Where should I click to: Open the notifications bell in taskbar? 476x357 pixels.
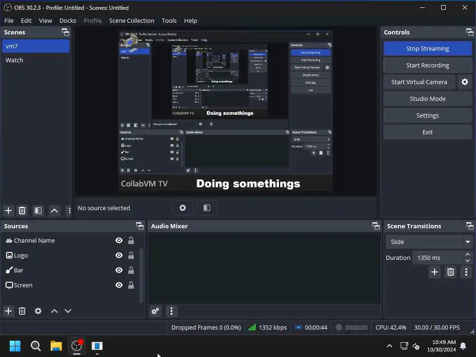click(x=463, y=346)
